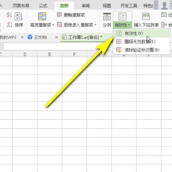172x172 pixels.
Task: Open the 特色 ribbon tab
Action: click(x=148, y=6)
